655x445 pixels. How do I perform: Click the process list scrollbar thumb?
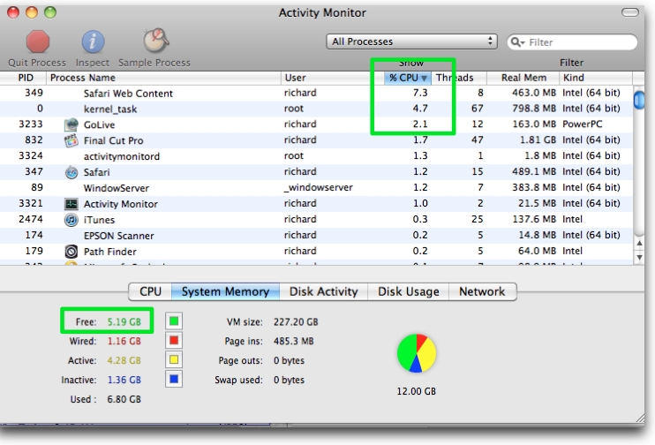tap(639, 101)
